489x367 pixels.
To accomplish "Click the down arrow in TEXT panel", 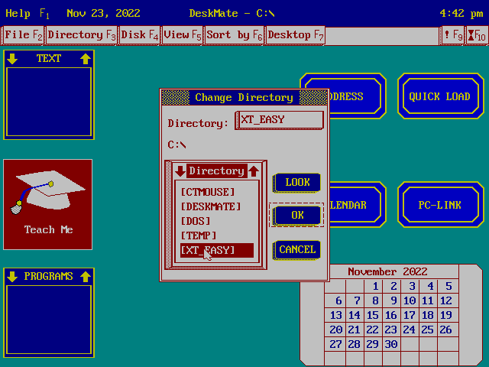I will coord(12,59).
